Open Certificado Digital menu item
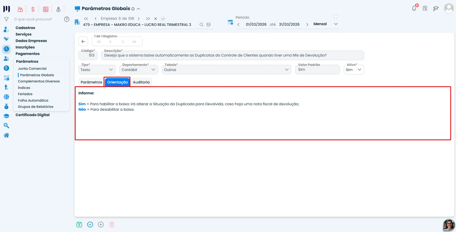The height and width of the screenshot is (232, 456). [32, 115]
